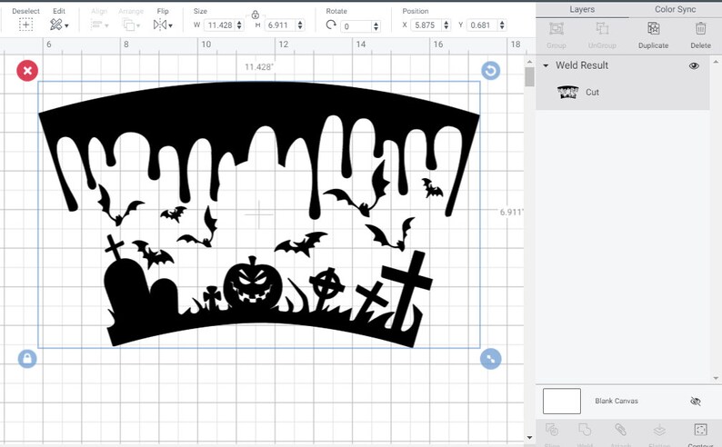This screenshot has width=722, height=447.
Task: Open the Edit tool dropdown
Action: 59,25
